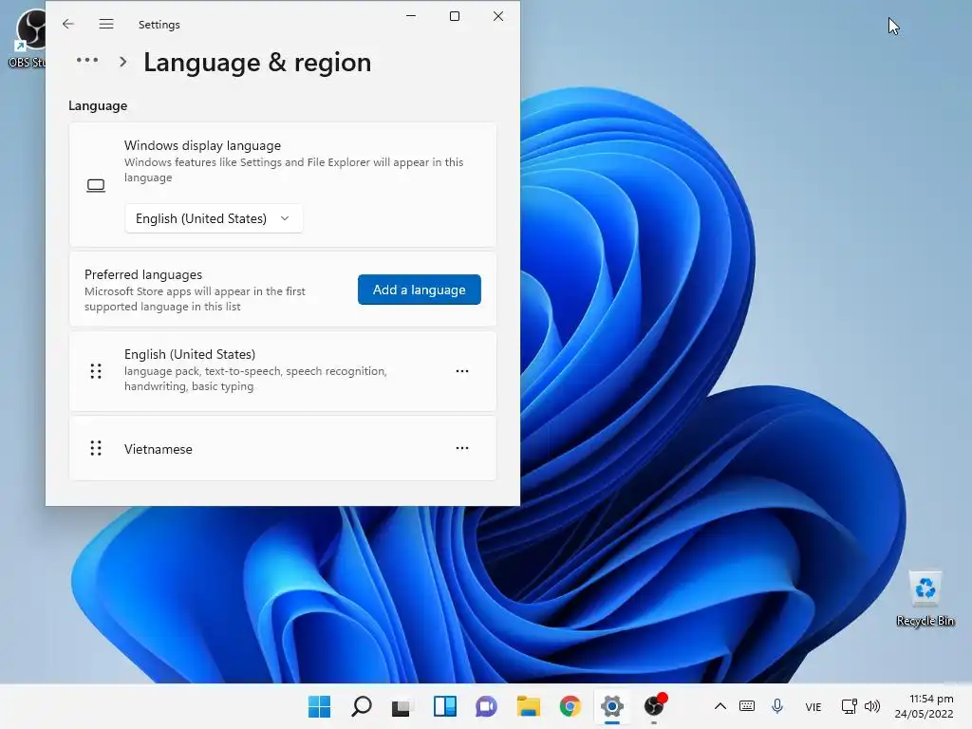Launch Google Chrome from the taskbar
This screenshot has width=972, height=729.
pos(570,706)
